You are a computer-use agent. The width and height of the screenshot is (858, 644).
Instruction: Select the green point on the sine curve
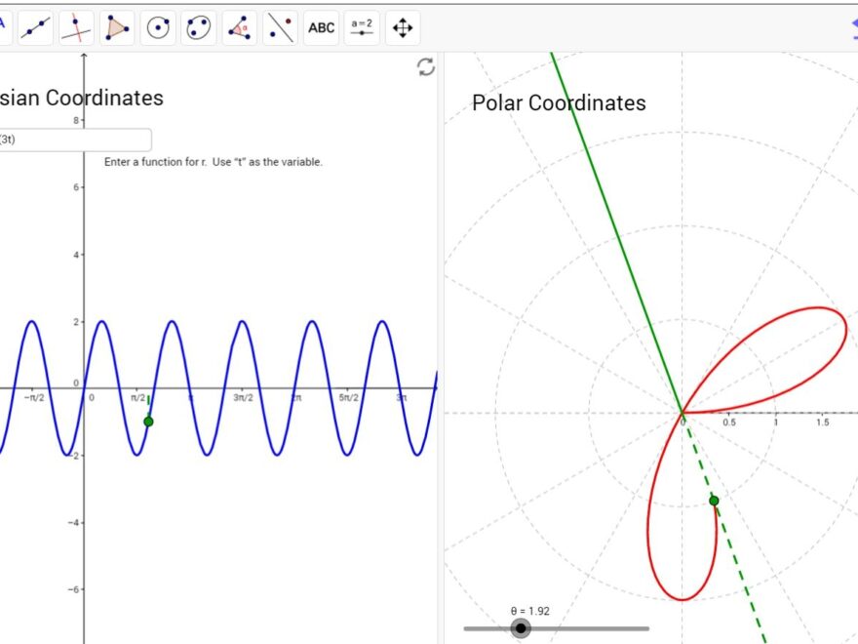point(147,422)
